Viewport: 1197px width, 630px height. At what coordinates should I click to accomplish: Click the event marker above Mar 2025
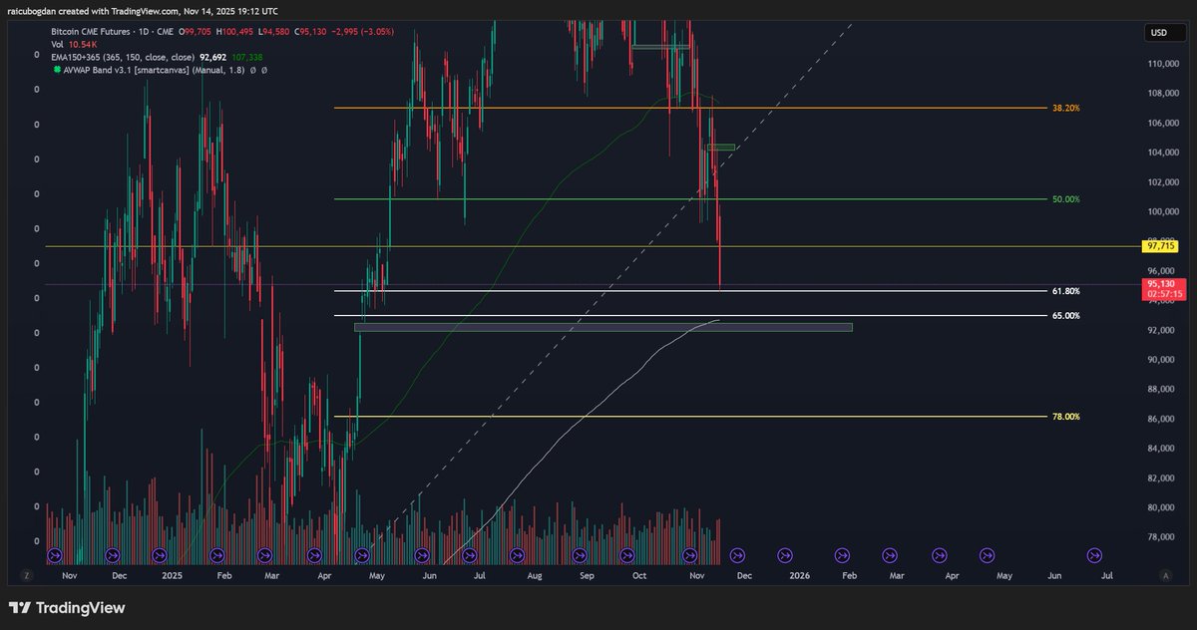pos(265,555)
